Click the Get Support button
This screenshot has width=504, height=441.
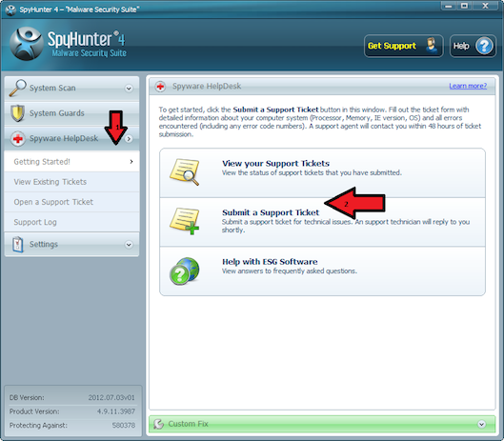(403, 46)
